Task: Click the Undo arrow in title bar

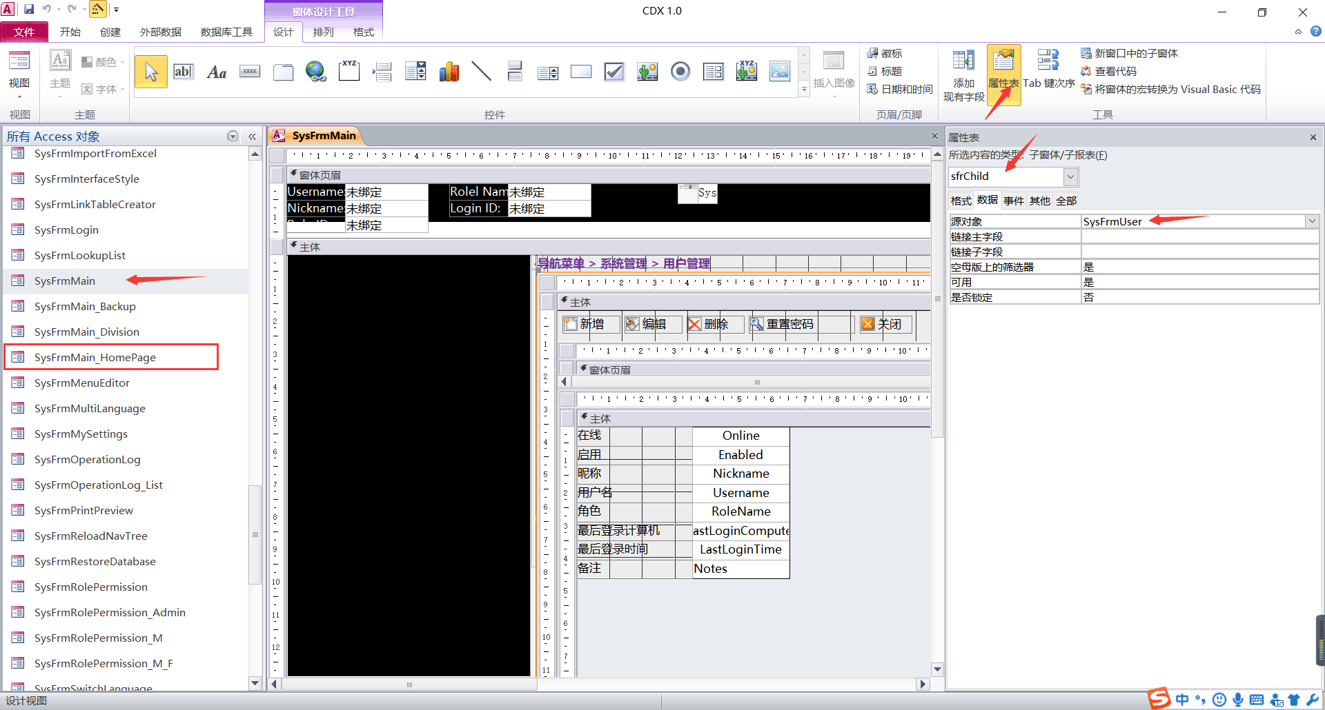Action: [47, 9]
